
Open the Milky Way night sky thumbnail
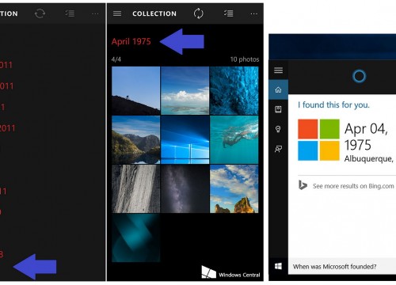(x=185, y=188)
